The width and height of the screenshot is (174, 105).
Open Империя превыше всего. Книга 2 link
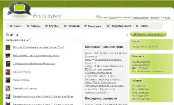coord(43,96)
